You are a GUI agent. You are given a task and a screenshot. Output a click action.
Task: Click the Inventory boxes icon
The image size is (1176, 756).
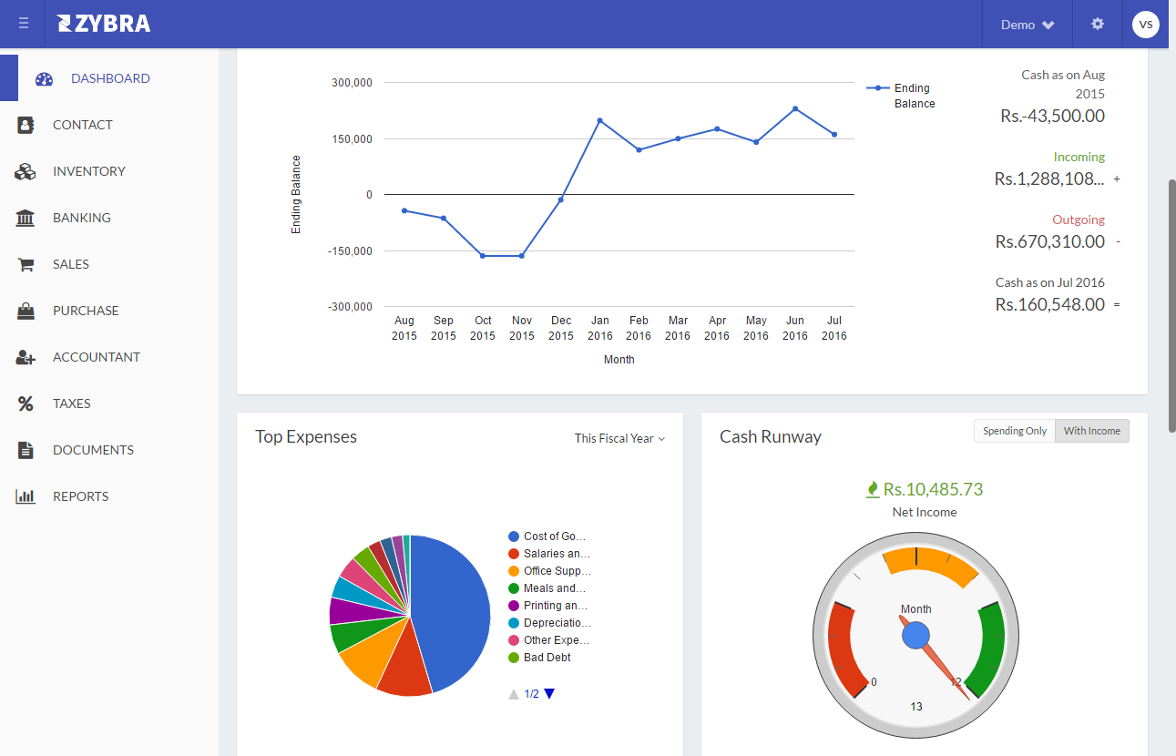click(26, 171)
